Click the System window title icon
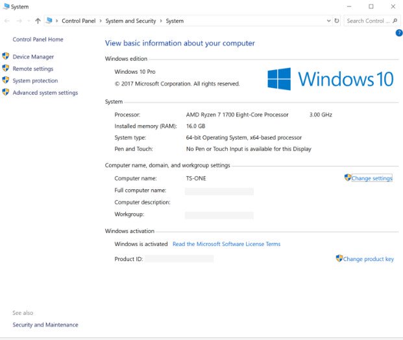Viewport: 403px width, 340px height. [x=6, y=6]
